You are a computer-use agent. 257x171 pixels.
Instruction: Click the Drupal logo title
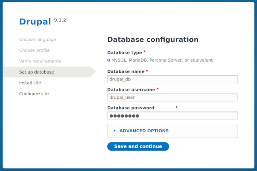click(x=35, y=22)
